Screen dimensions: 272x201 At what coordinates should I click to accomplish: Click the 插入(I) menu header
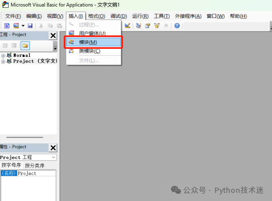pos(76,16)
